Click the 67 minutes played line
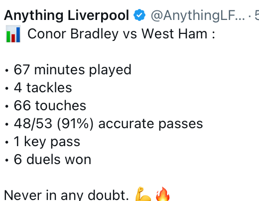Viewport: 259px width, 201px height. [73, 70]
